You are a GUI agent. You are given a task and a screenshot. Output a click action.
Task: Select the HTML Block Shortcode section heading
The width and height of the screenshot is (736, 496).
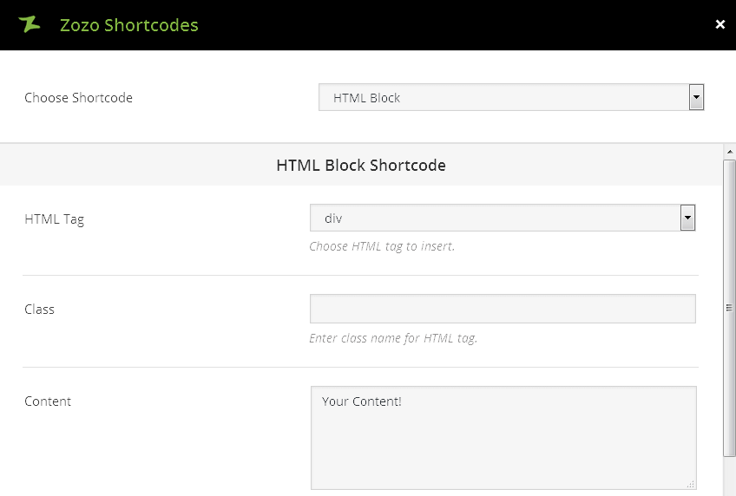361,165
